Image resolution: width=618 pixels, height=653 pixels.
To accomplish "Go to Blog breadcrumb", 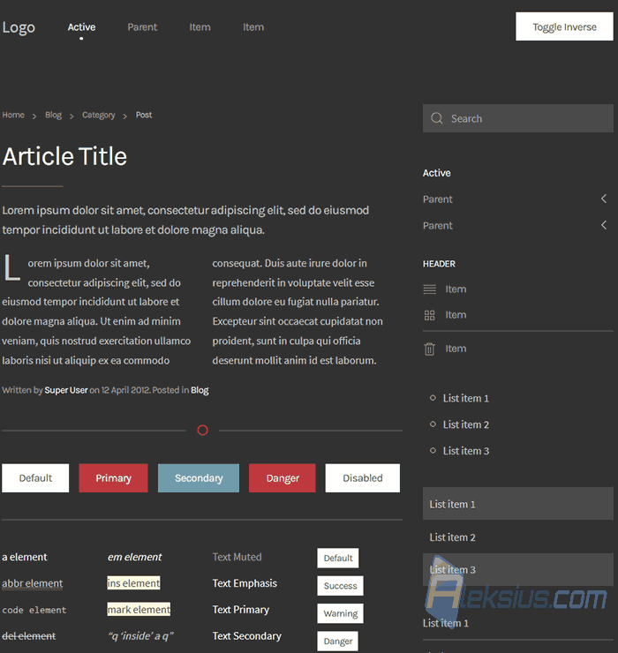I will 53,115.
